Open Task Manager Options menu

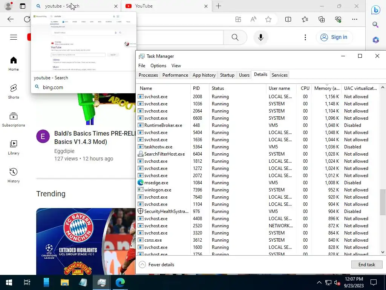point(158,66)
